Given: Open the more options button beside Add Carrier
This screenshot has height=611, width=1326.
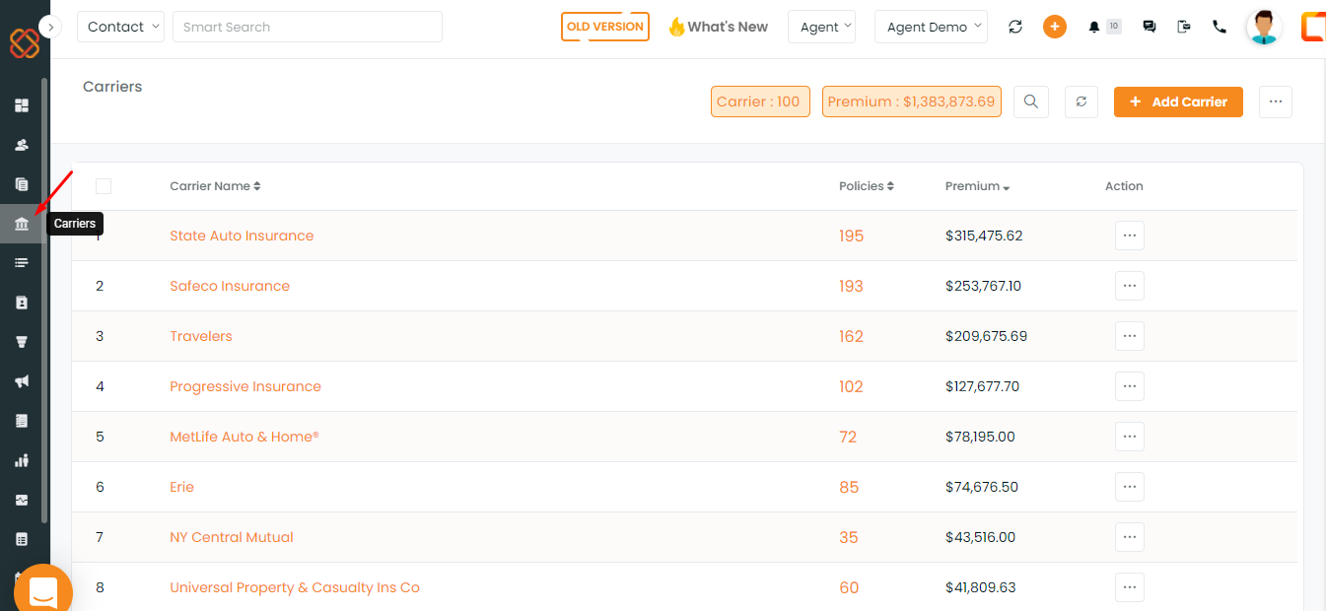Looking at the screenshot, I should point(1276,102).
